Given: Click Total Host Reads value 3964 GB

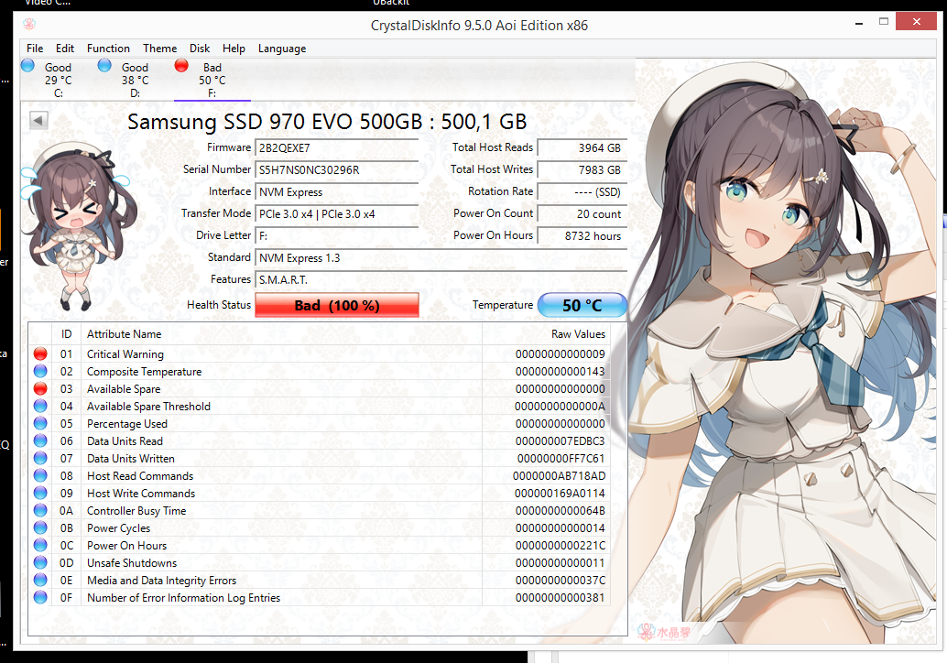Looking at the screenshot, I should 582,148.
